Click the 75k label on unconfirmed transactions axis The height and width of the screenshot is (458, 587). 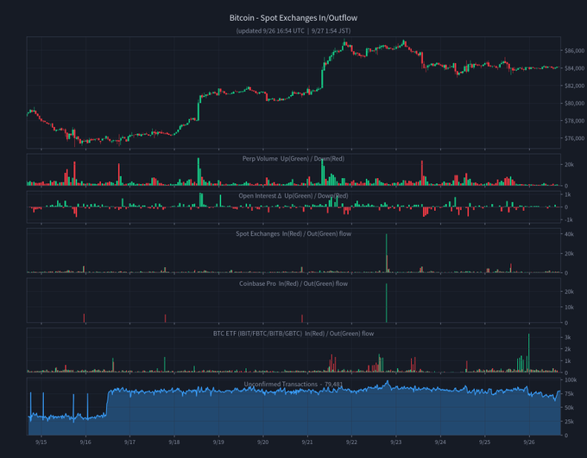[569, 393]
